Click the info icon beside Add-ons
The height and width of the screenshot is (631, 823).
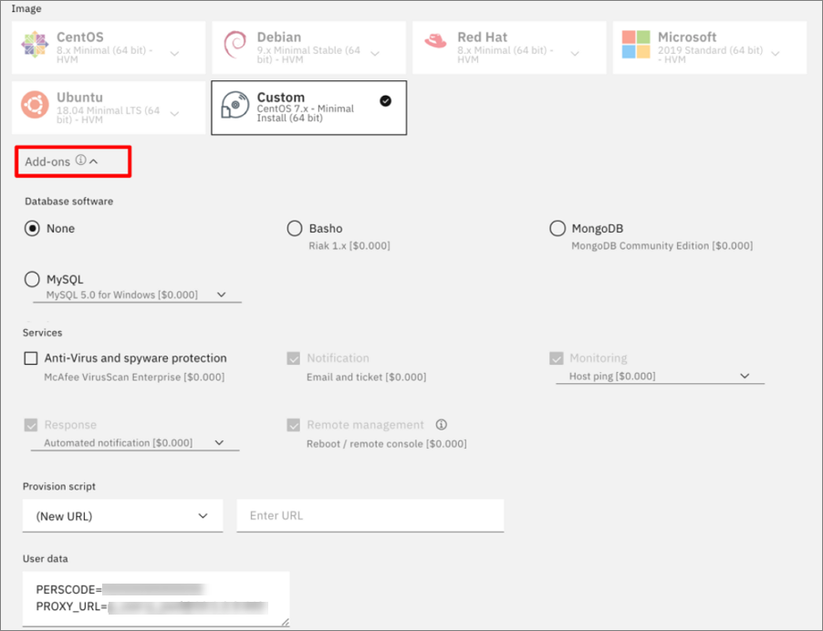tap(80, 160)
